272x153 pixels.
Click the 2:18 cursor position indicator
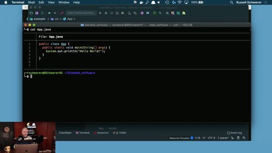point(197,138)
